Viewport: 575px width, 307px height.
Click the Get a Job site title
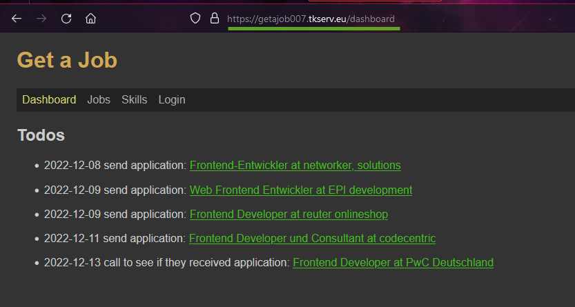tap(67, 60)
